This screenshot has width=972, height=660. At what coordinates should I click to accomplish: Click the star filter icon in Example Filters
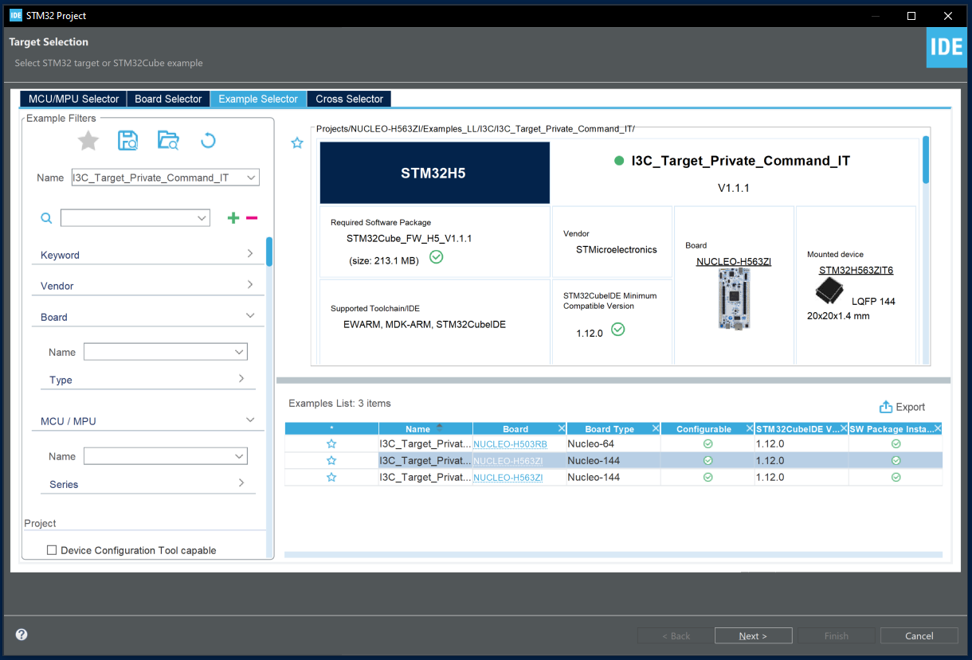click(x=88, y=140)
